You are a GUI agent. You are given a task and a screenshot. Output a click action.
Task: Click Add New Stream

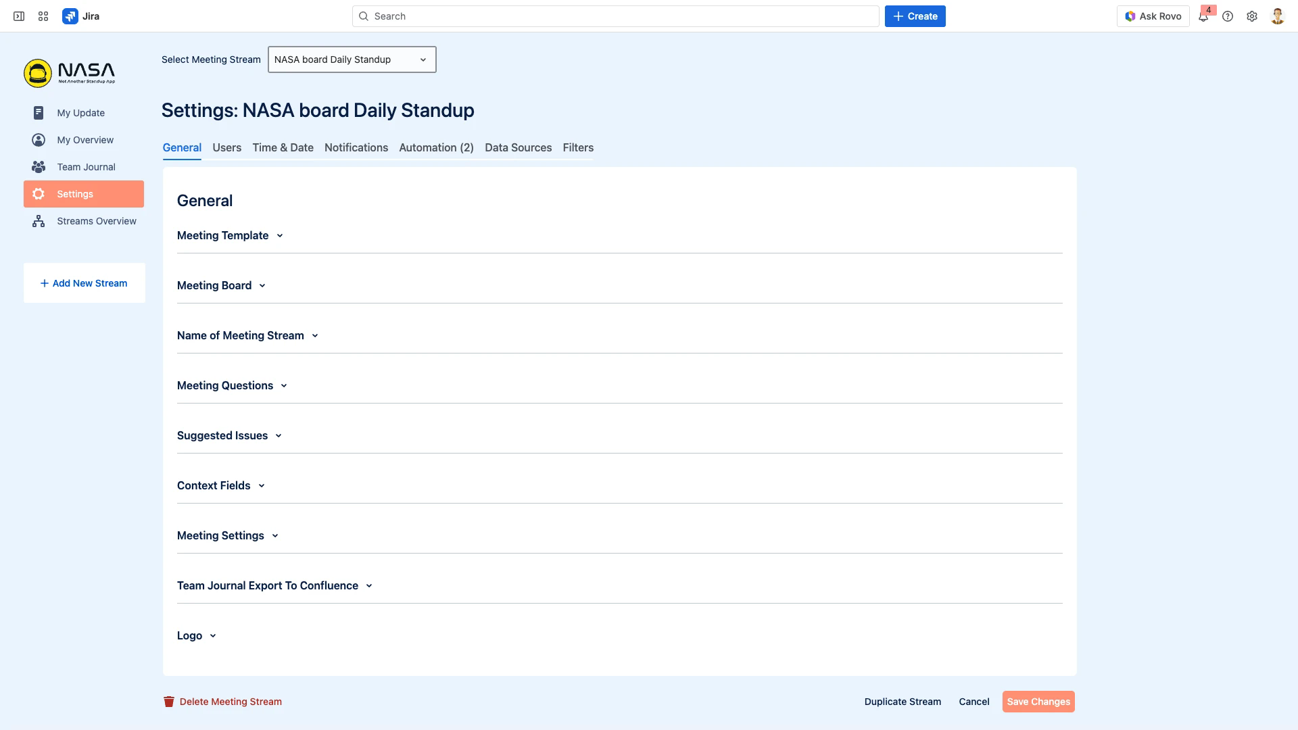coord(83,283)
